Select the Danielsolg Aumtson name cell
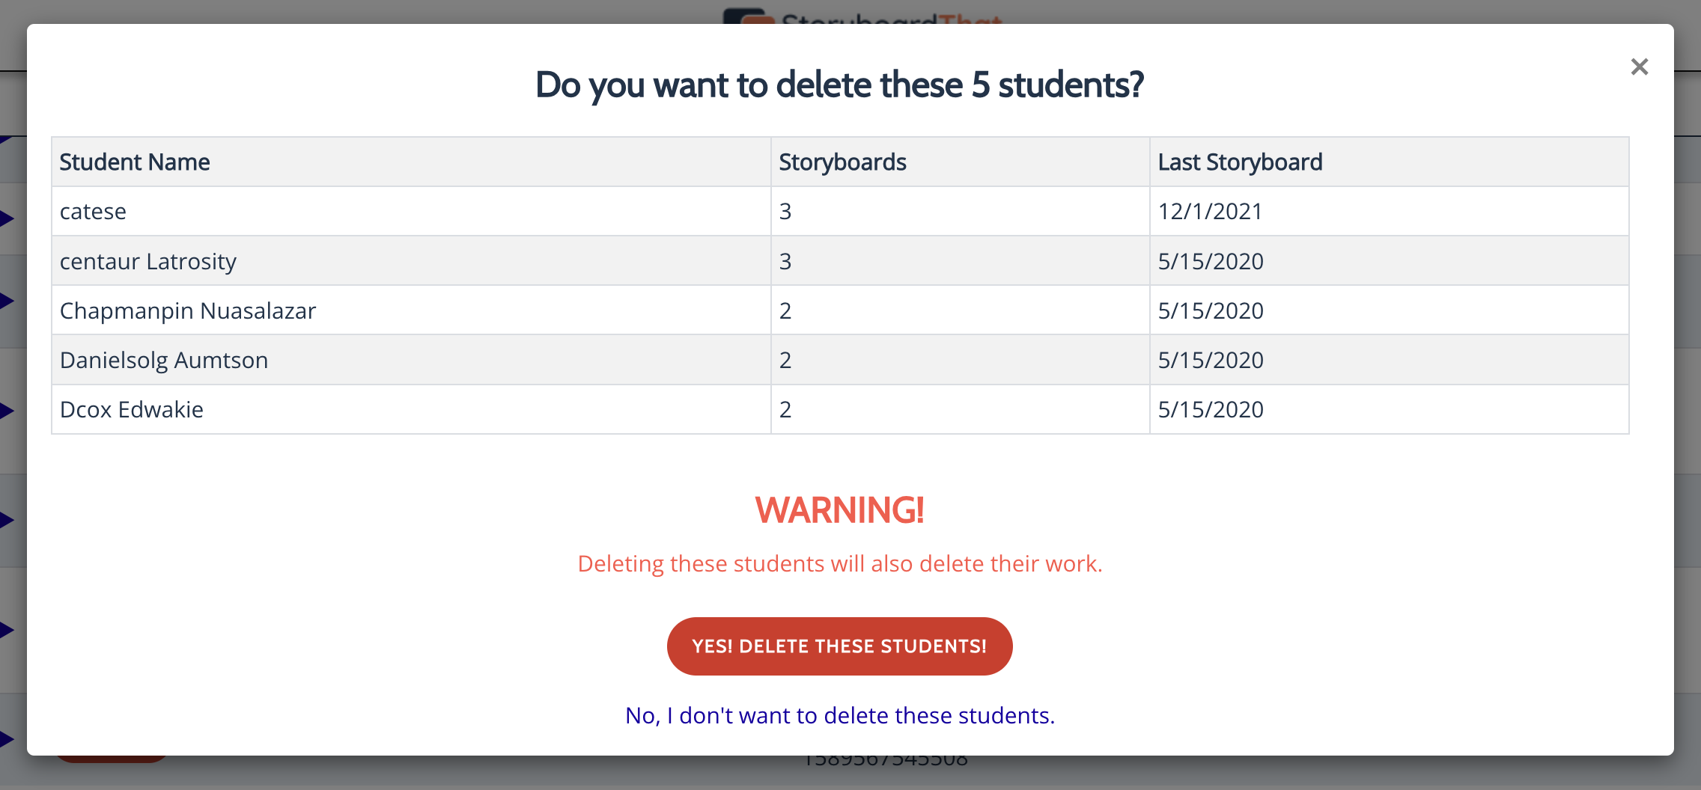 [x=411, y=360]
